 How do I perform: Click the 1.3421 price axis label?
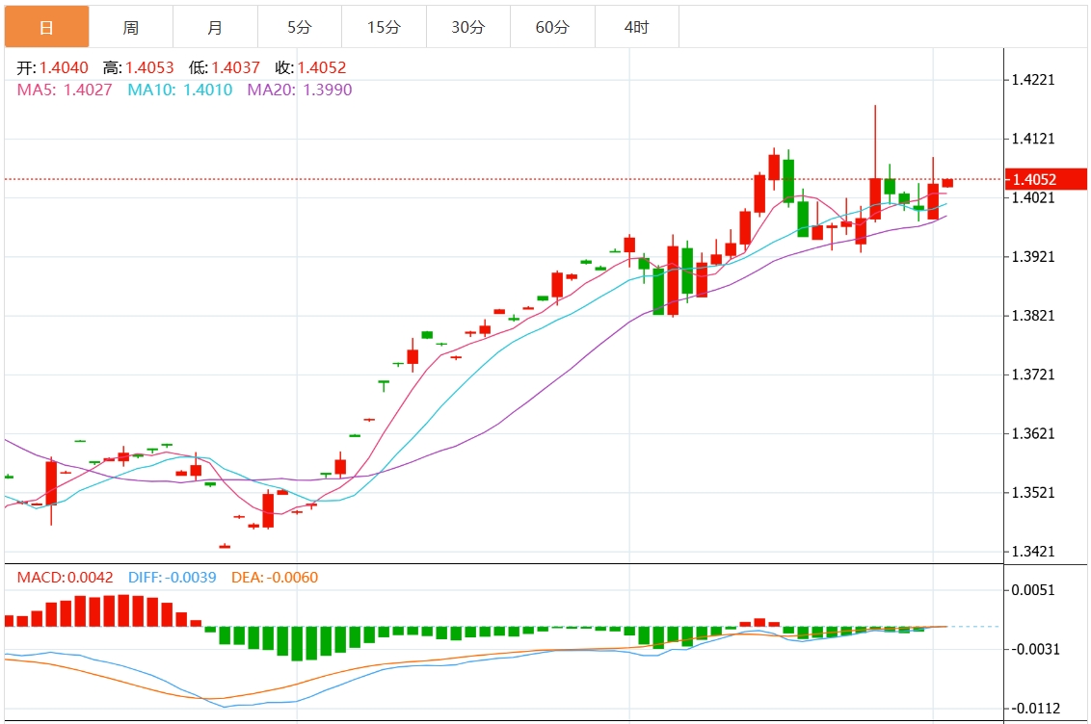coord(1033,552)
